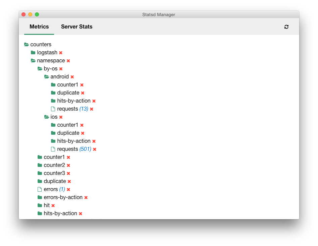Delete duplicate under ios
318x246 pixels.
tap(83, 133)
